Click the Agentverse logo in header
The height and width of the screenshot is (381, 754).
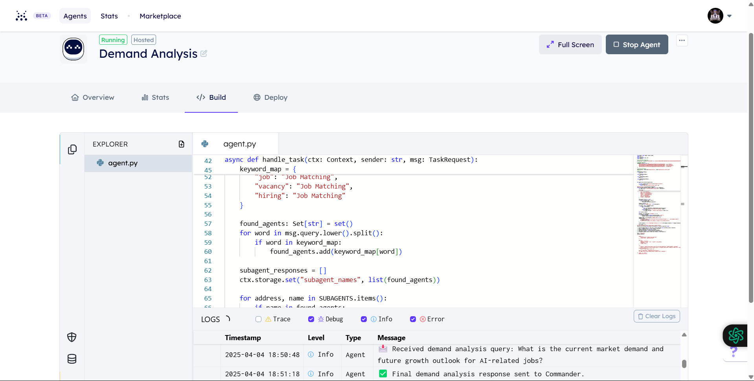click(x=21, y=16)
